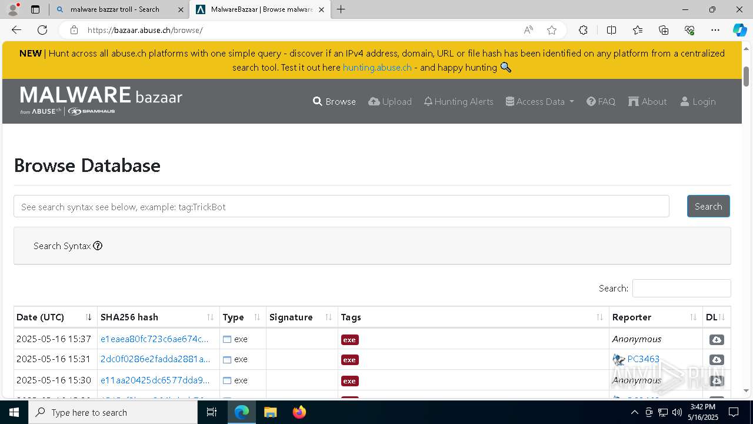The image size is (753, 424).
Task: View site information lock icon
Action: click(74, 30)
